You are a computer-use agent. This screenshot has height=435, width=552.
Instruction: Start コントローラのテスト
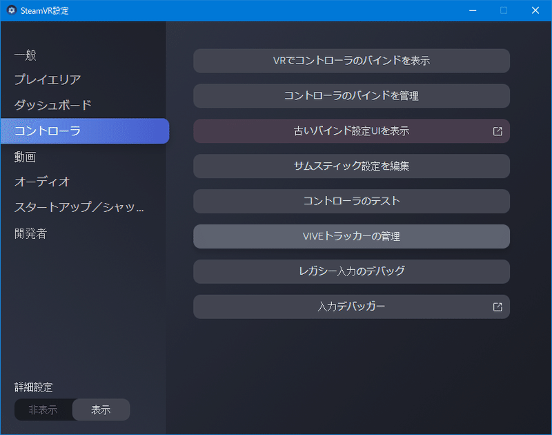pos(352,201)
